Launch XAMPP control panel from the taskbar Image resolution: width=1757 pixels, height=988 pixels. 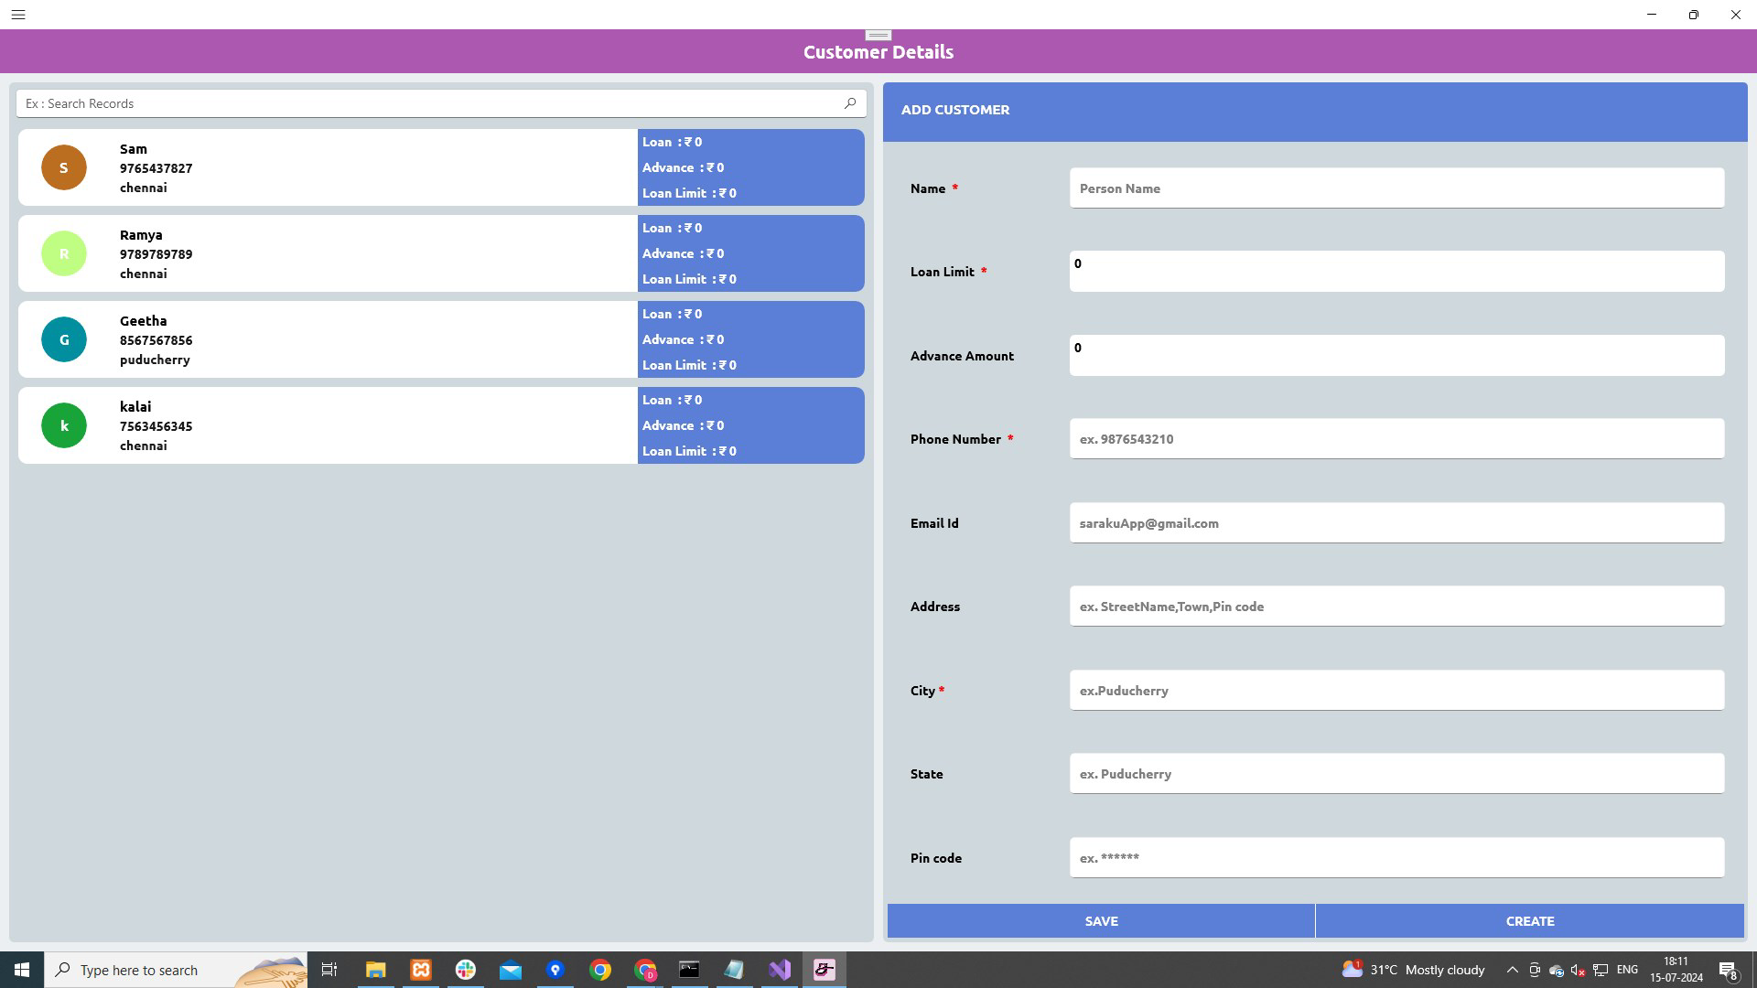click(x=420, y=970)
